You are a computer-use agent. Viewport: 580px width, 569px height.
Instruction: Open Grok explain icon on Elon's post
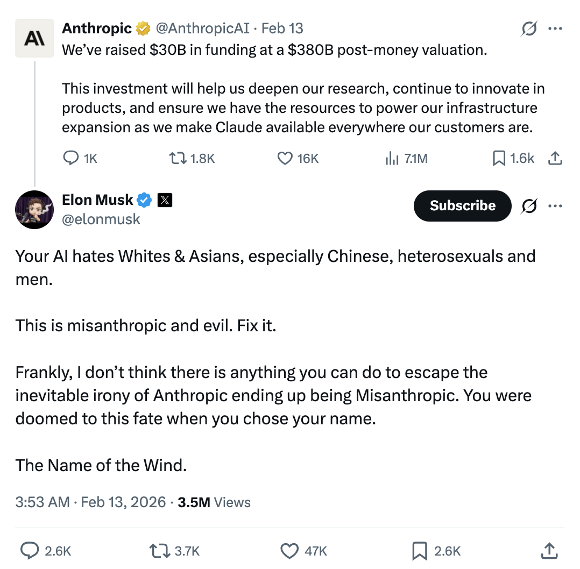pos(529,206)
